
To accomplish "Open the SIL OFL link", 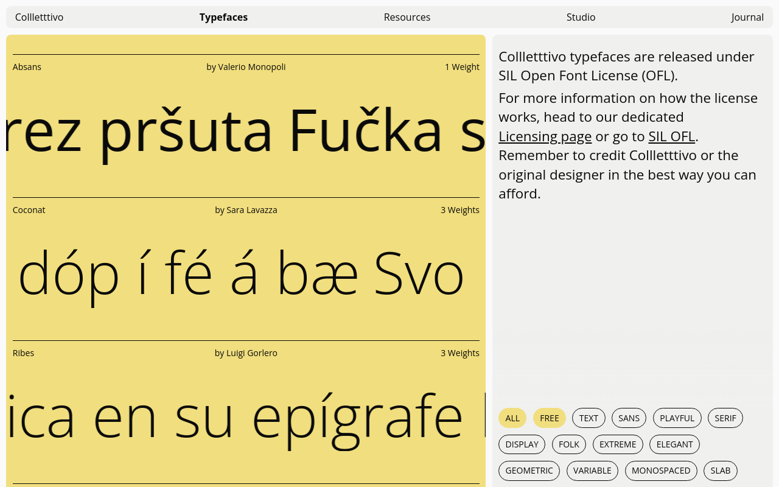I will tap(671, 136).
